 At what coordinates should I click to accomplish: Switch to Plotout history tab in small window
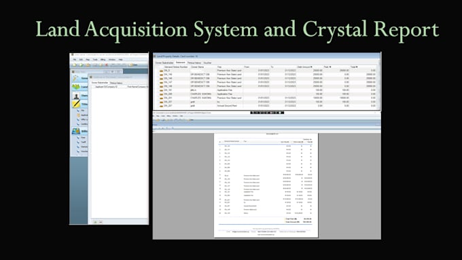[116, 83]
